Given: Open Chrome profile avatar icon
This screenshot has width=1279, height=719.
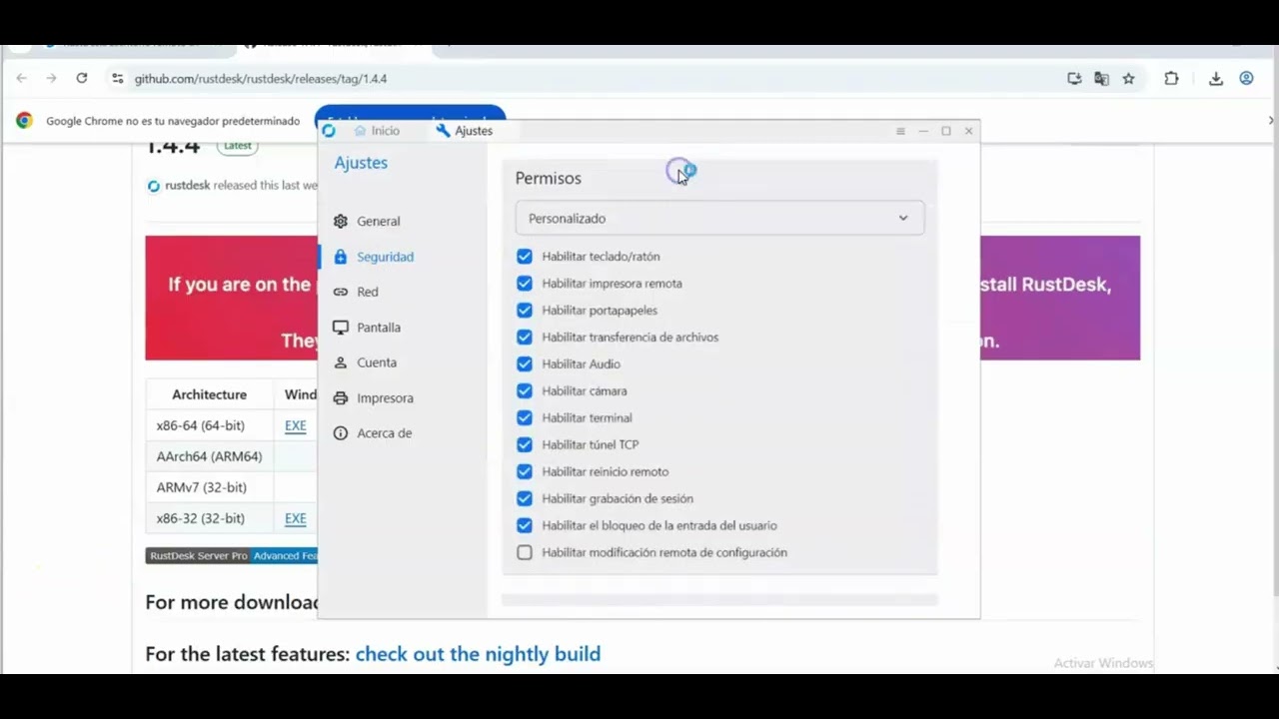Looking at the screenshot, I should tap(1246, 78).
